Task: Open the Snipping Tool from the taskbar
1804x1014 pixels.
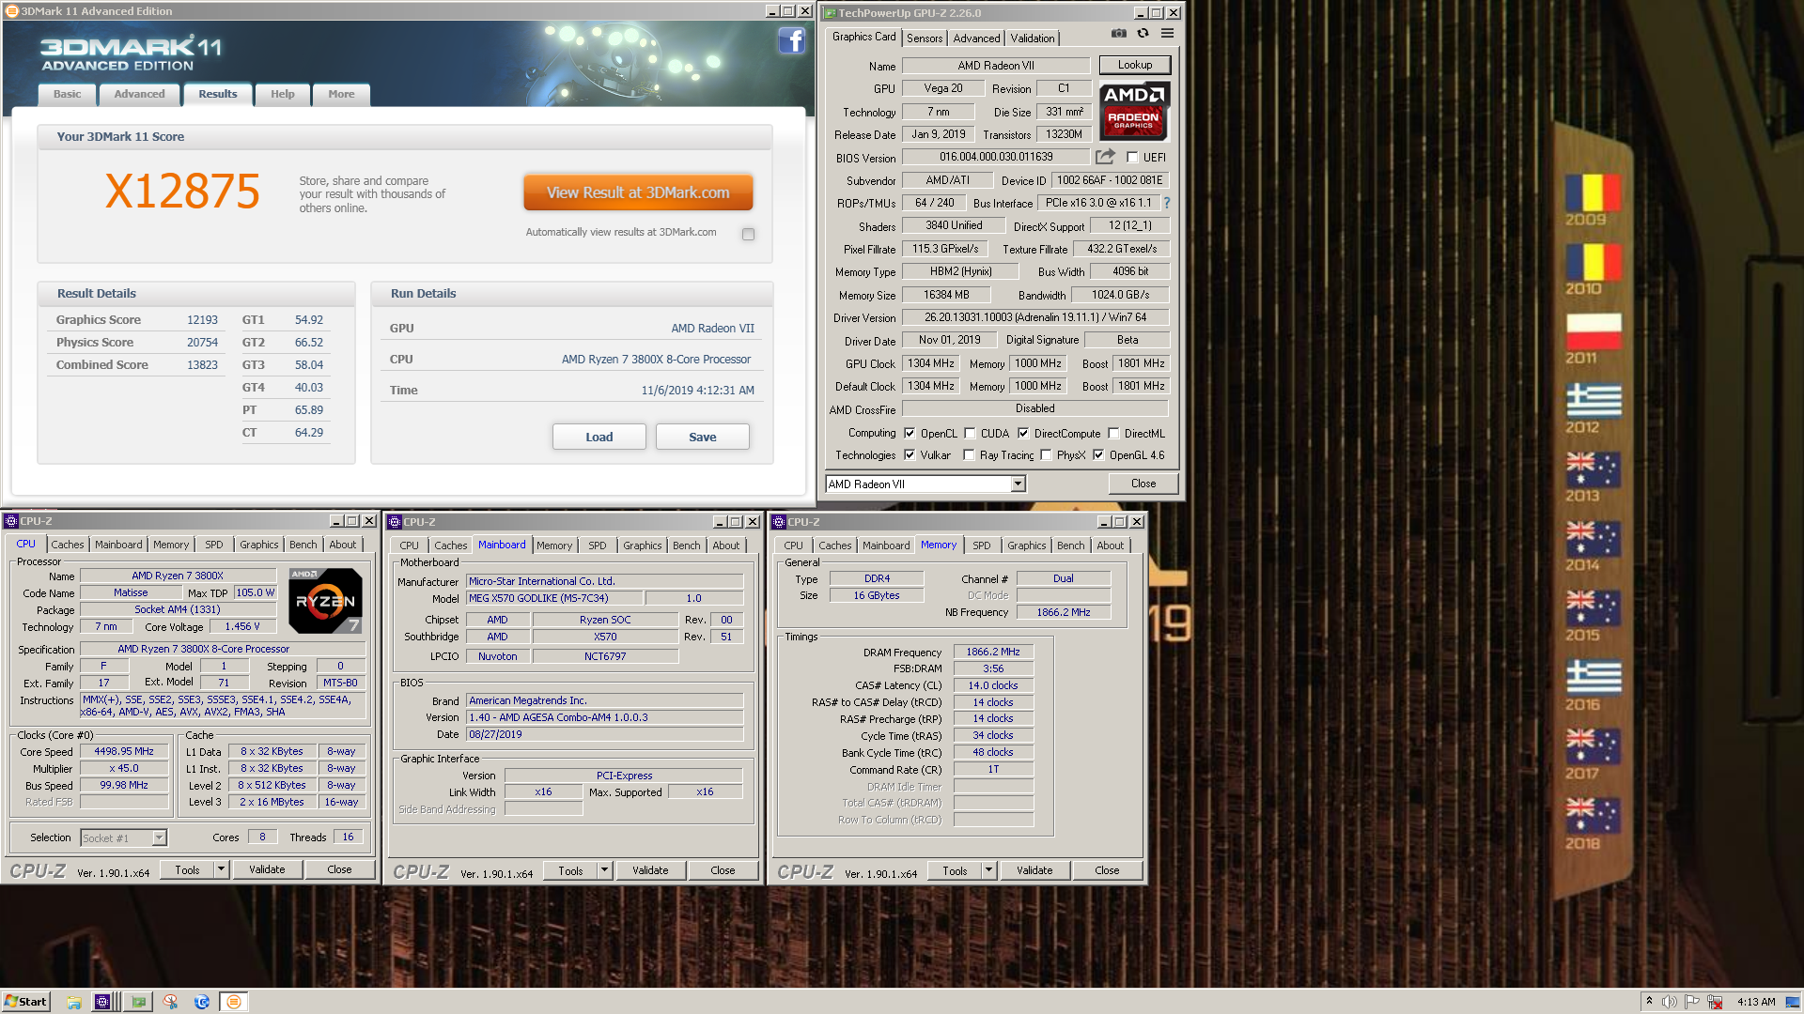Action: click(170, 1002)
